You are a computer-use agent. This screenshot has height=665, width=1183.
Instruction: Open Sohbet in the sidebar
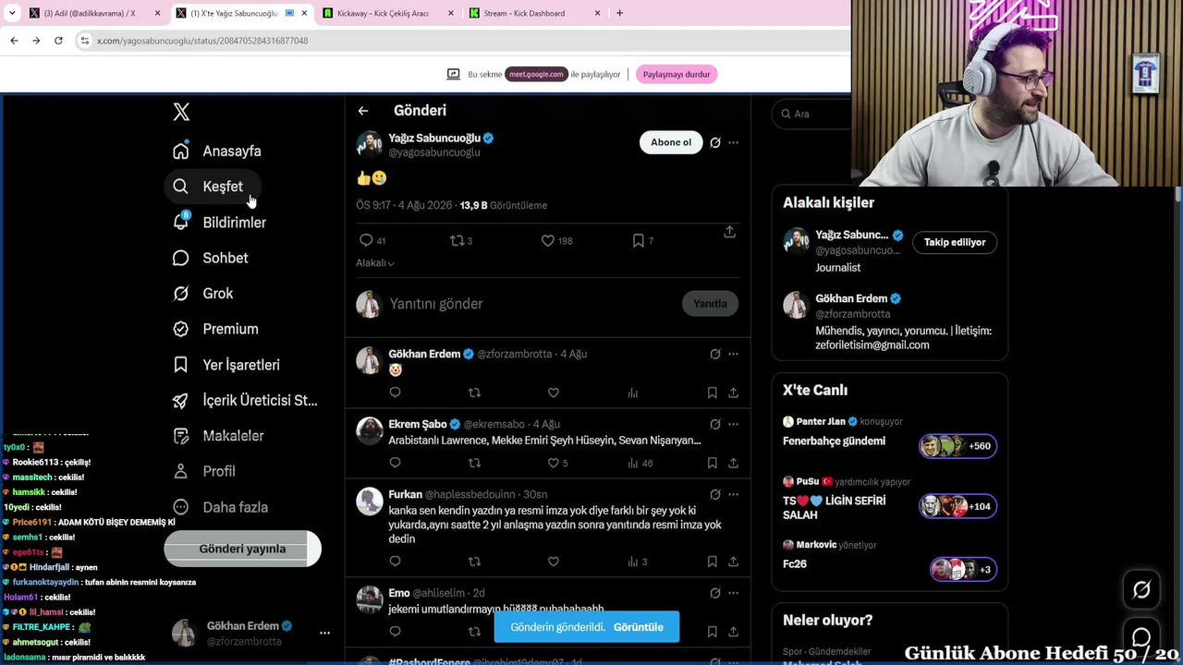click(212, 258)
